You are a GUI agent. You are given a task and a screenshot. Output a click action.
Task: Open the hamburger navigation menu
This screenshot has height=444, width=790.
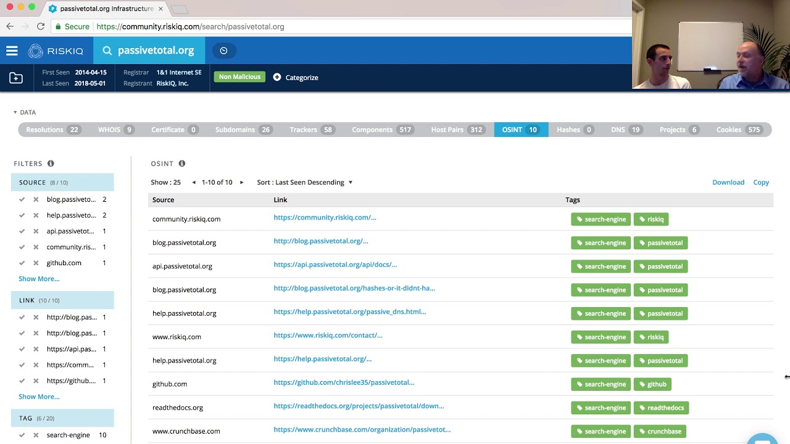[12, 51]
